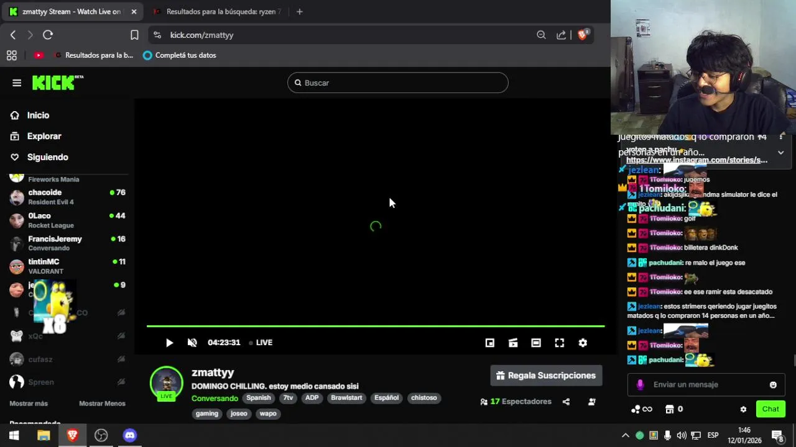
Task: Expand the pinned message chevron in chat
Action: [x=780, y=153]
